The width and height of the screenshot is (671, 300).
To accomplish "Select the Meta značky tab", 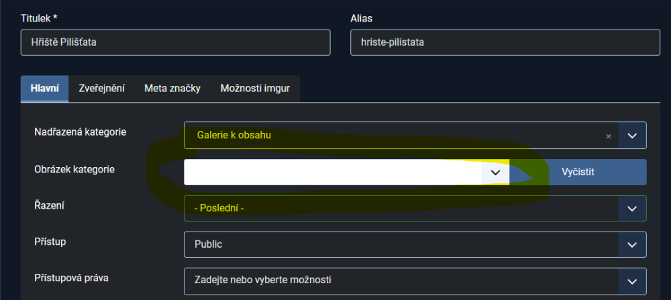I will (172, 89).
